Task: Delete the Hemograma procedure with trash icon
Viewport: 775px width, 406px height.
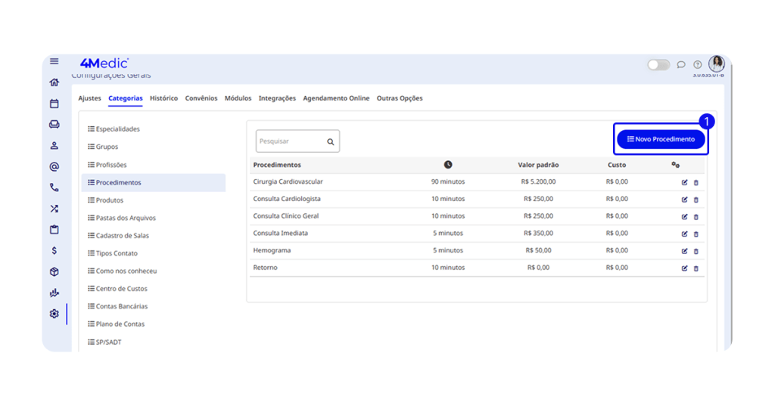Action: (696, 251)
